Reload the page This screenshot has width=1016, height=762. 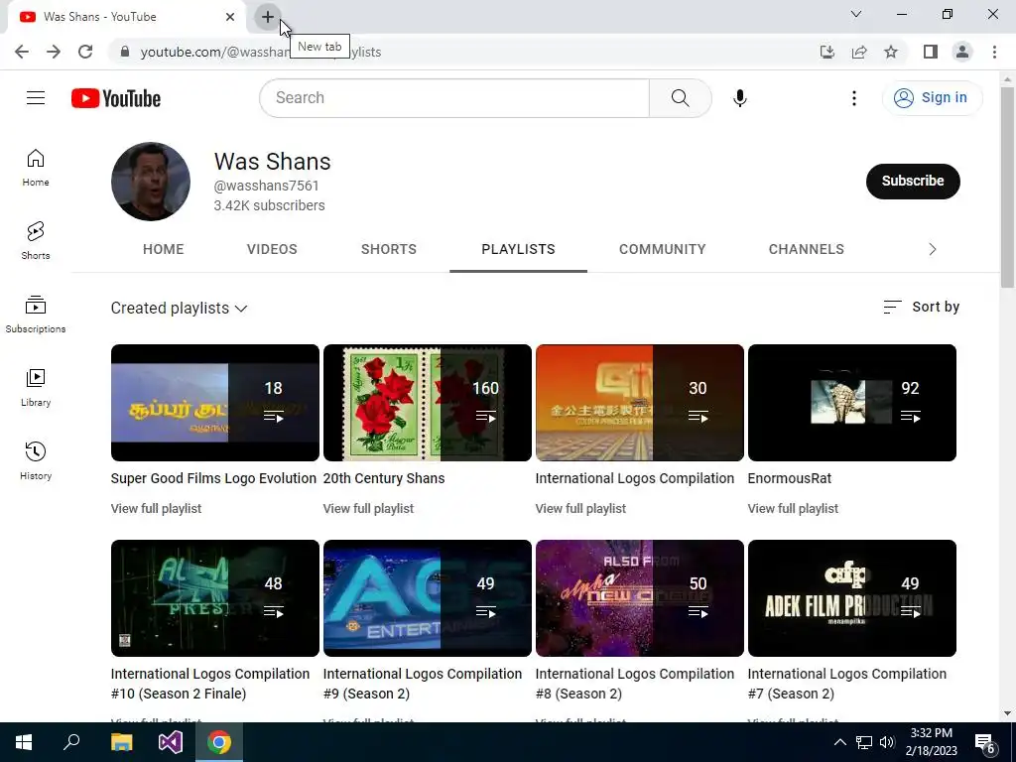click(85, 52)
